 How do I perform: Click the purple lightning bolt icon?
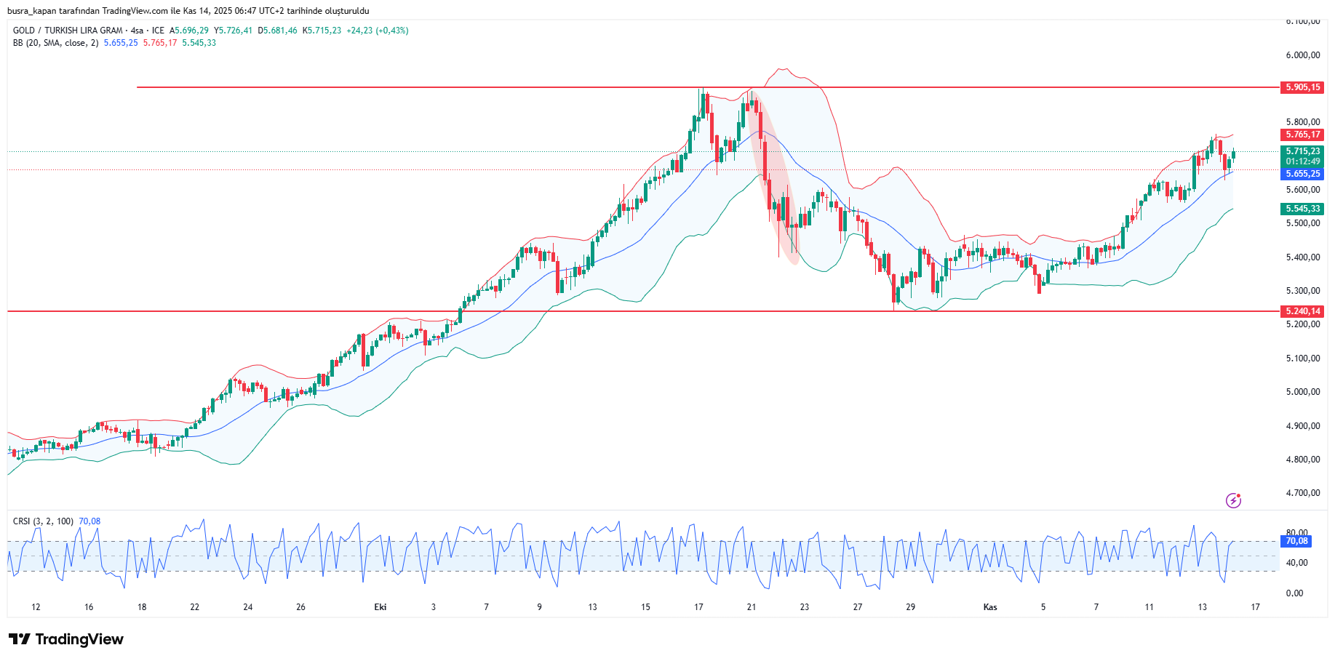pos(1233,500)
